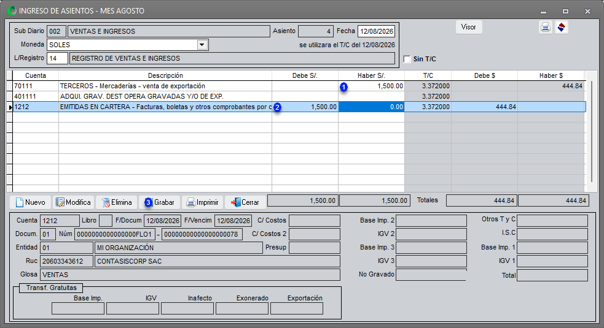
Task: Open the Moneda SOLES dropdown arrow
Action: pyautogui.click(x=202, y=45)
